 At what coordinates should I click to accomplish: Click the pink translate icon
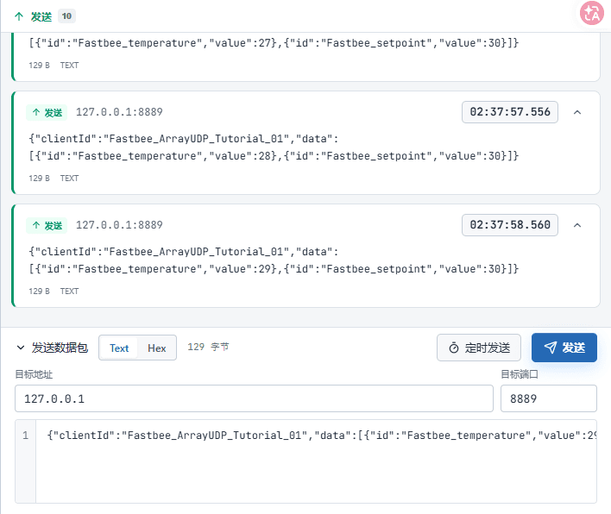click(x=591, y=13)
